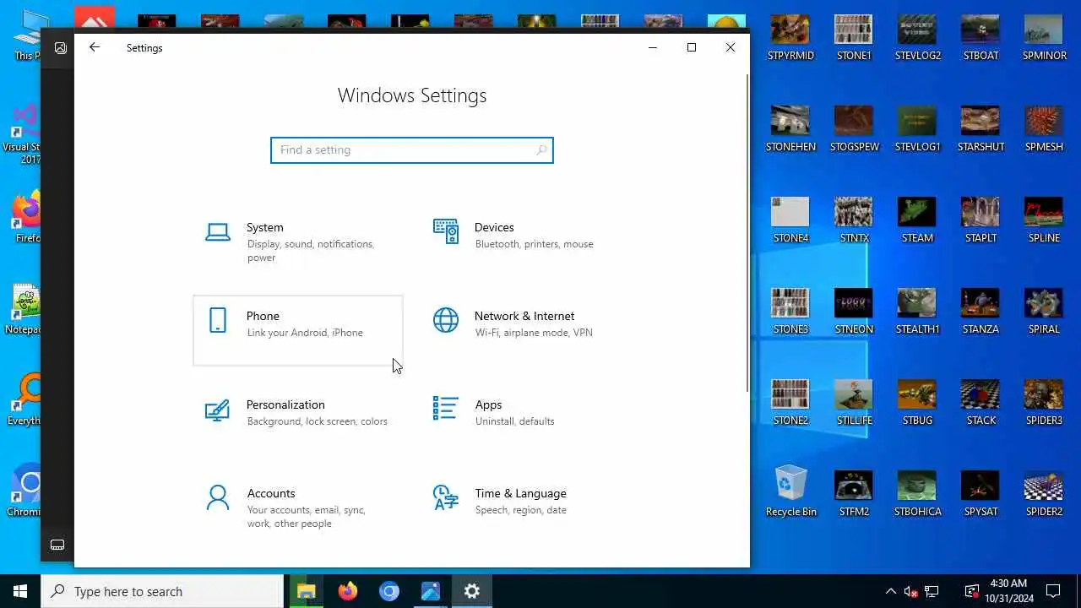
Task: Select the STONEHEN desktop icon
Action: pos(790,129)
